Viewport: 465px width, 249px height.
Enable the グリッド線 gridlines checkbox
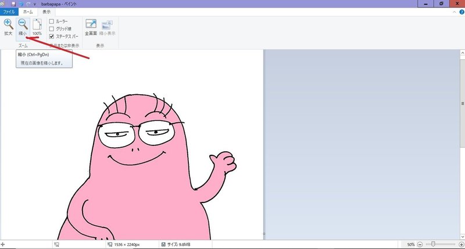point(52,29)
